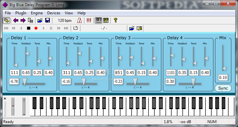Jump to end with skip-forward transport button

[66, 28]
